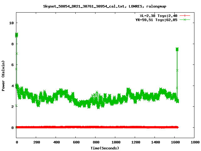Click the red XL data trace at zero power
Viewport: 201px width, 151px height.
coord(97,127)
